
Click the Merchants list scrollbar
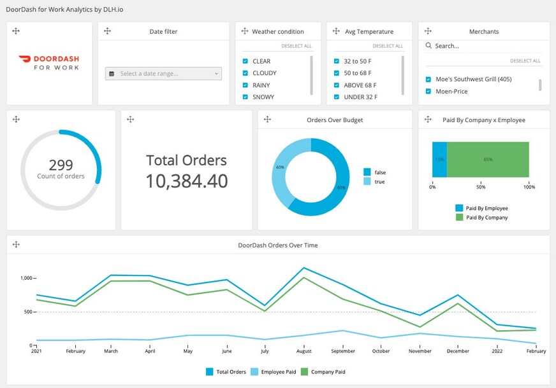[540, 85]
